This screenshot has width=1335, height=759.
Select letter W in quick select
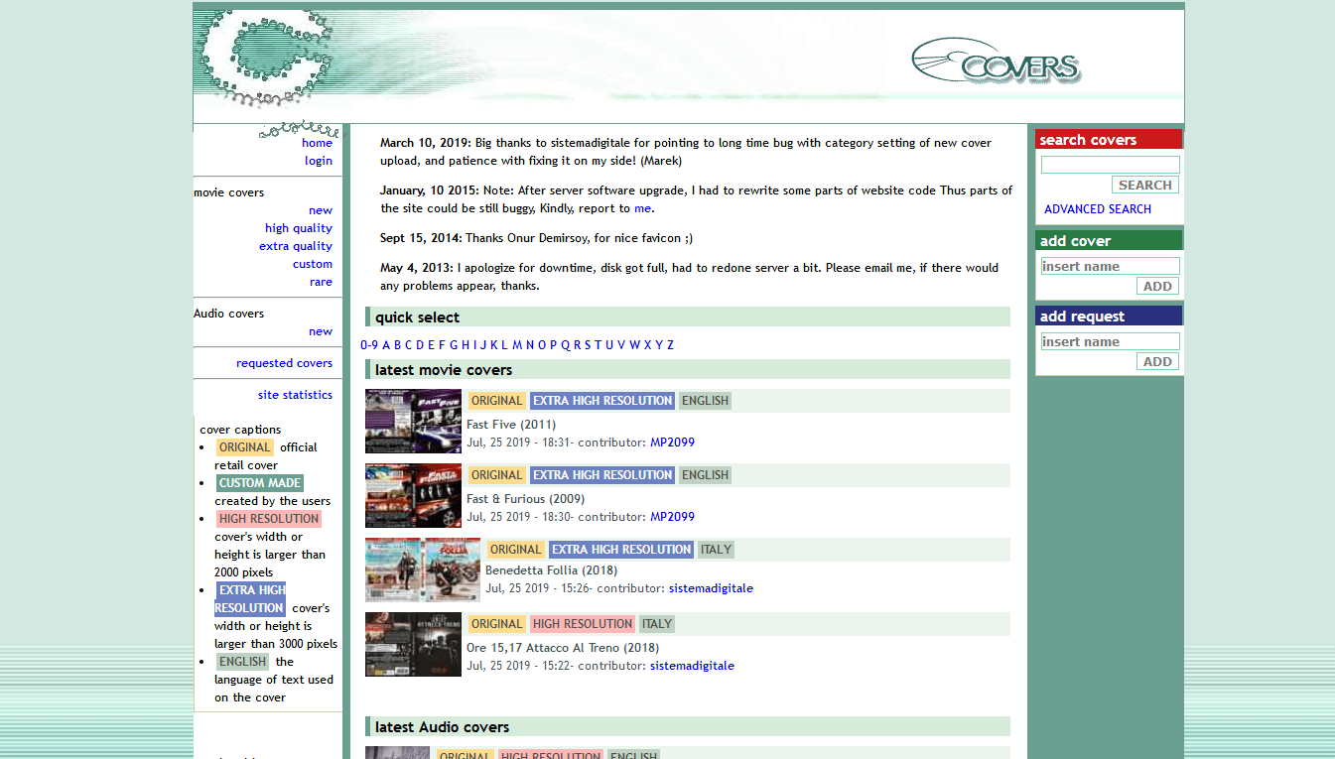tap(634, 345)
